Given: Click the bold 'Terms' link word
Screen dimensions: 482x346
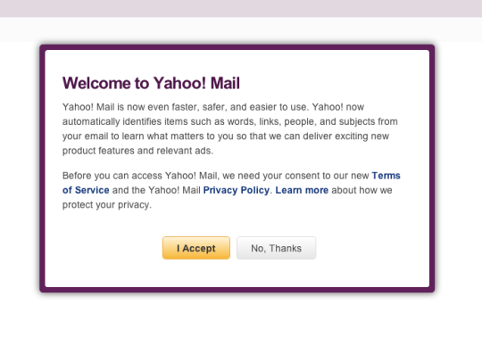Looking at the screenshot, I should (x=386, y=176).
